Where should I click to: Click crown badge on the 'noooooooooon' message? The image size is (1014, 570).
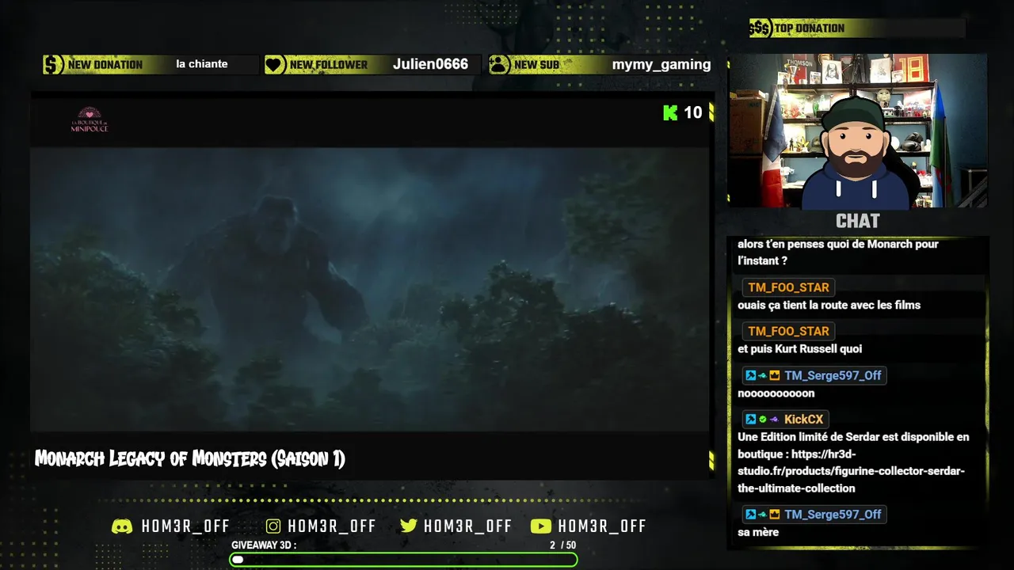(775, 376)
